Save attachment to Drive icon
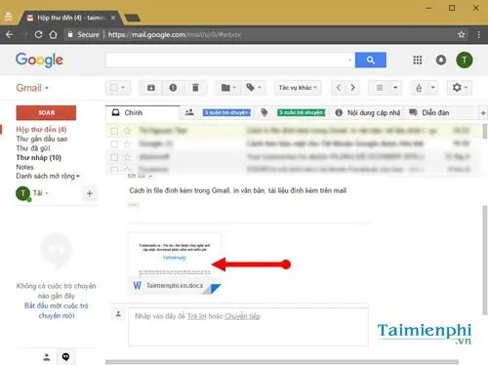 (216, 289)
